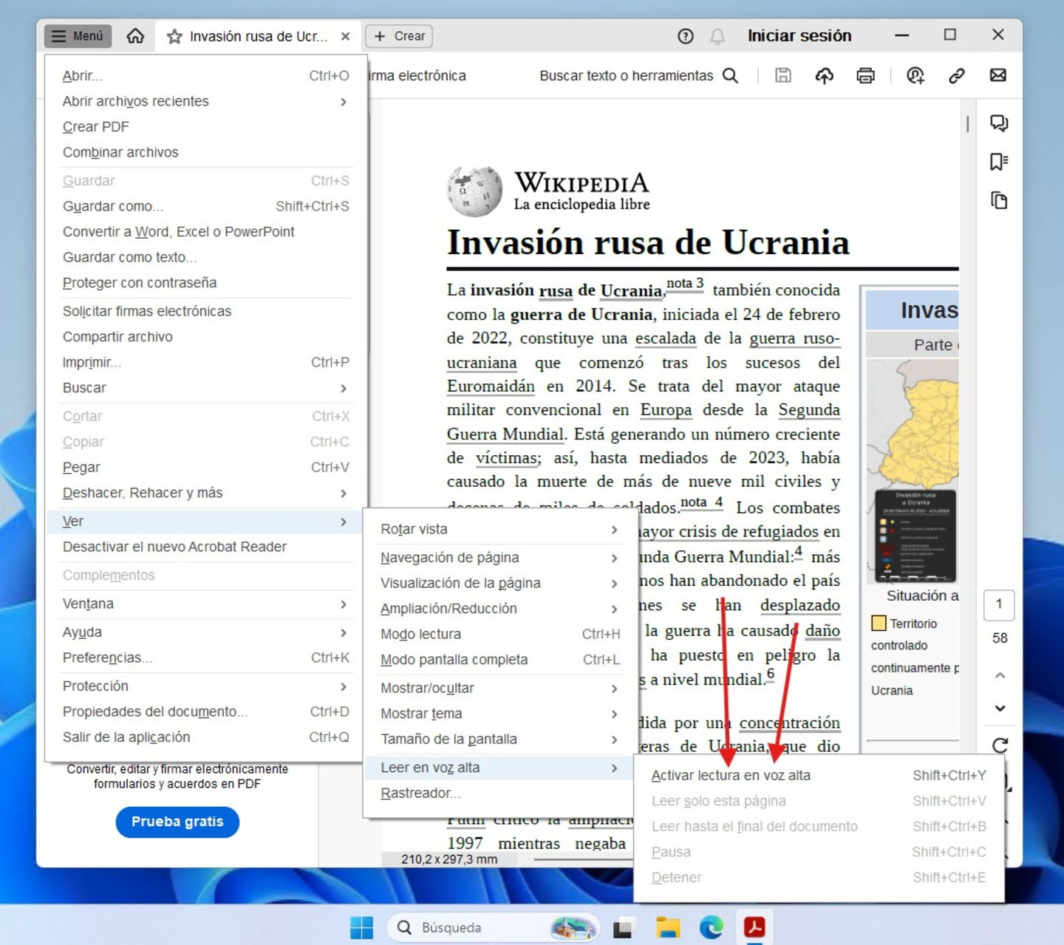Screen dimensions: 1064x945
Task: Open the bookmarks panel icon
Action: pyautogui.click(x=999, y=162)
